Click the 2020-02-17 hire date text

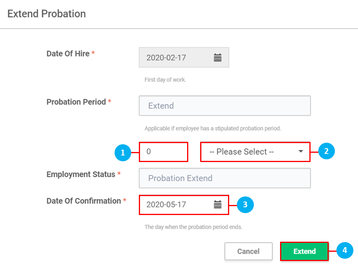pyautogui.click(x=166, y=58)
